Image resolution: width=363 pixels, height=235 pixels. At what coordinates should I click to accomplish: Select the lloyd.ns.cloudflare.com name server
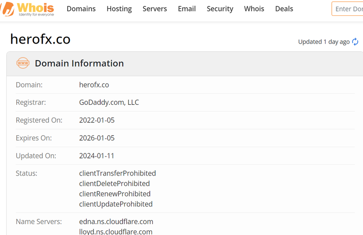[116, 231]
